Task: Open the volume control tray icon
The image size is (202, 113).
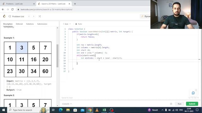Action: (177, 110)
